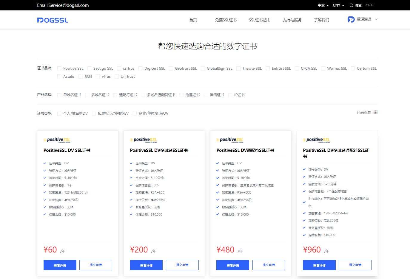
Task: Check the GlobalSign SSL brand checkbox
Action: (x=203, y=68)
